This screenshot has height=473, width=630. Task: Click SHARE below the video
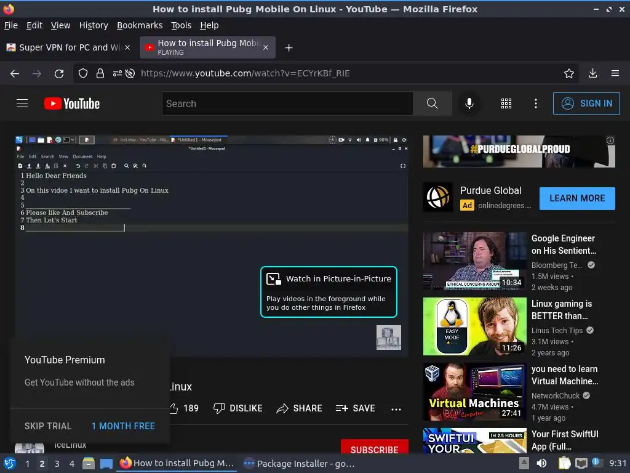(300, 408)
